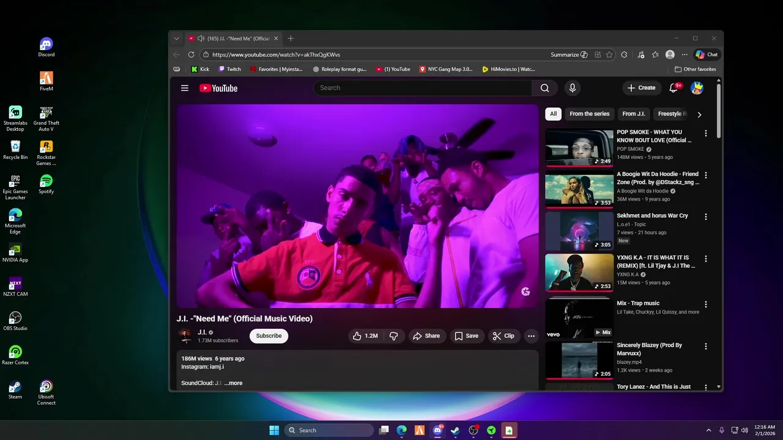Click the Create button
The image size is (783, 440).
pos(641,88)
